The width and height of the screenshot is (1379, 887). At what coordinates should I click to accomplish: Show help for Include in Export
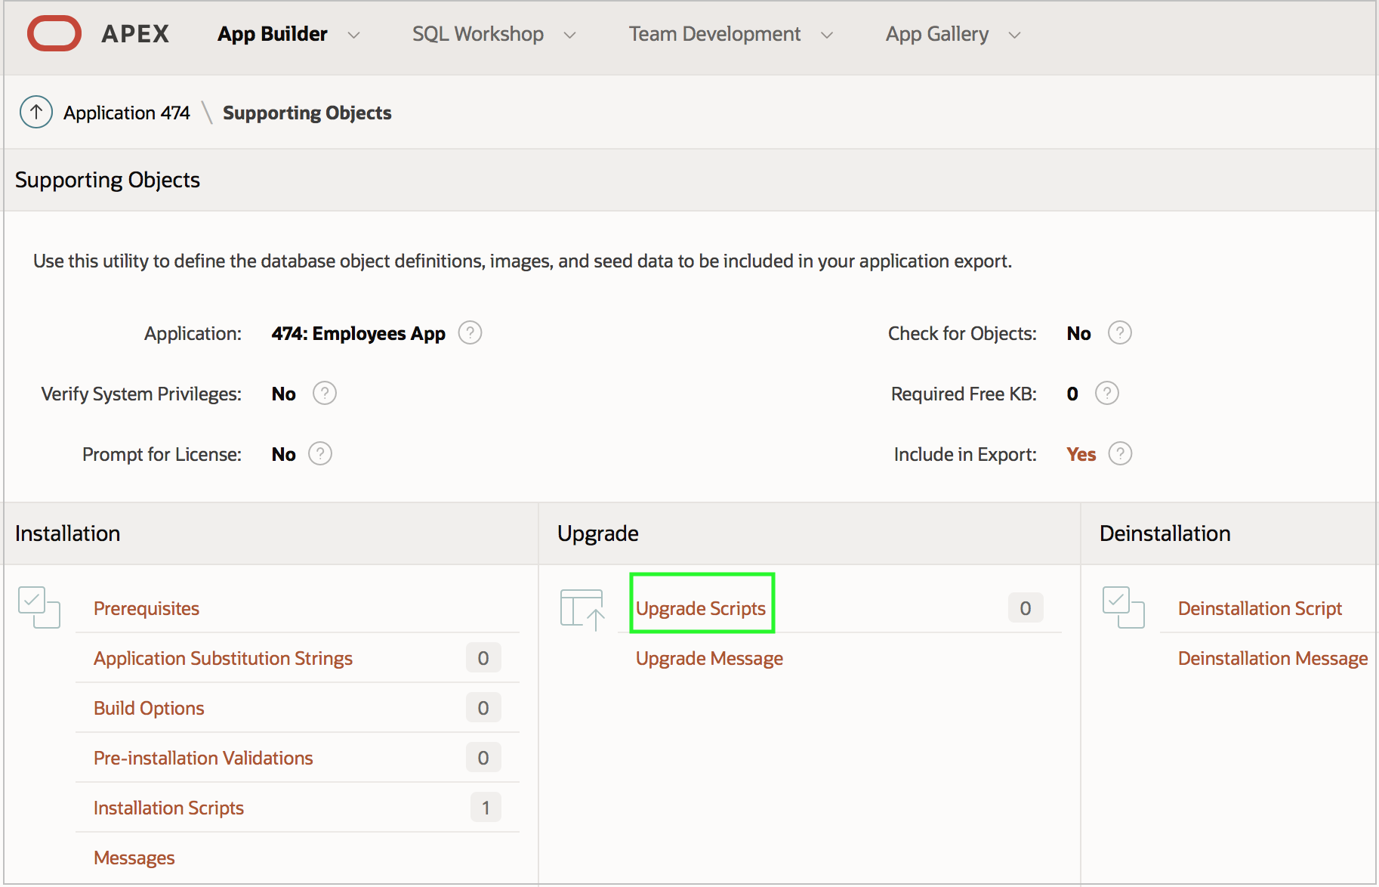1120,454
